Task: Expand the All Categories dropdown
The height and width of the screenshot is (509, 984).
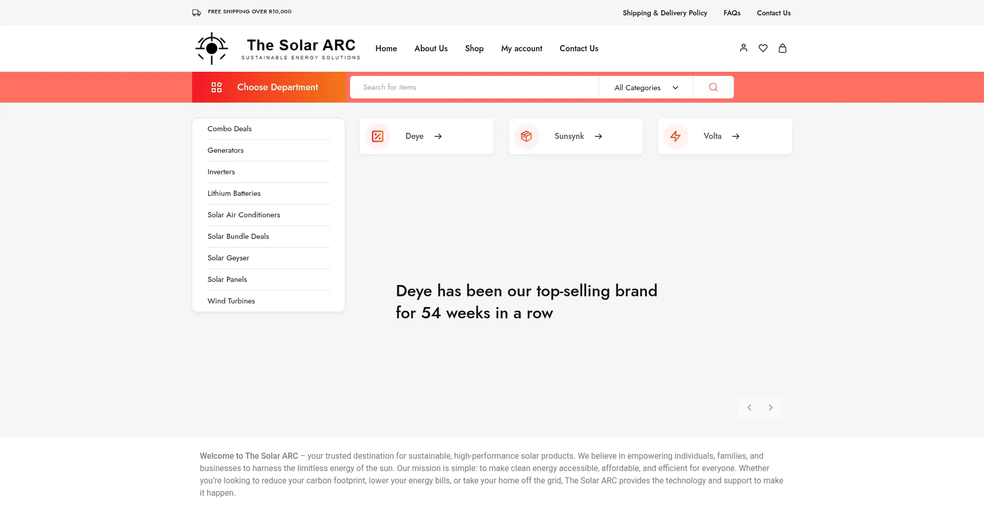Action: [x=646, y=88]
